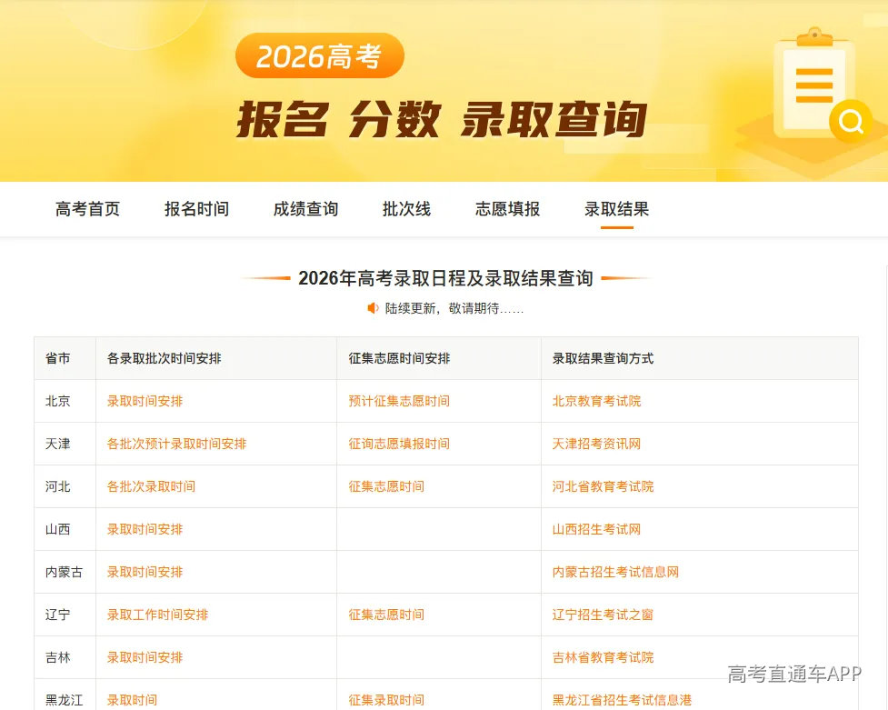The image size is (888, 710).
Task: Open 北京 录取时间安排 link
Action: 145,401
